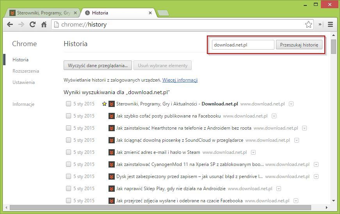Click the horizontal scrollbar right arrow

click(327, 208)
